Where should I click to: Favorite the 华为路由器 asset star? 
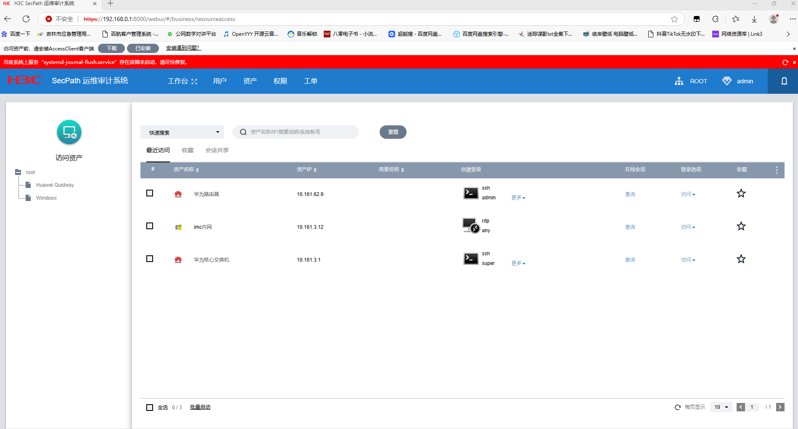point(741,193)
